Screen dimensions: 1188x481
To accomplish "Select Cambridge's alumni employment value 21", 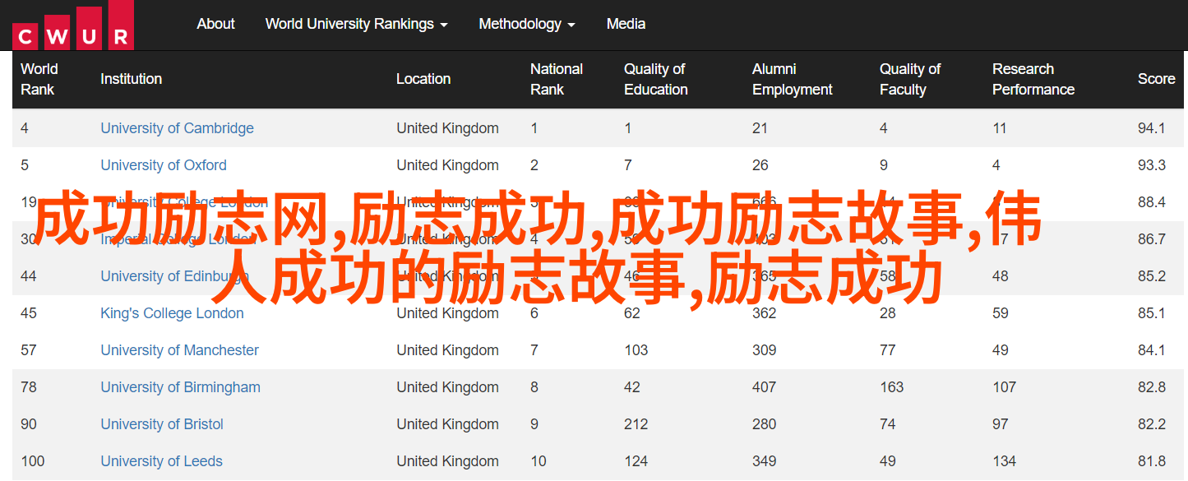I will (x=760, y=128).
